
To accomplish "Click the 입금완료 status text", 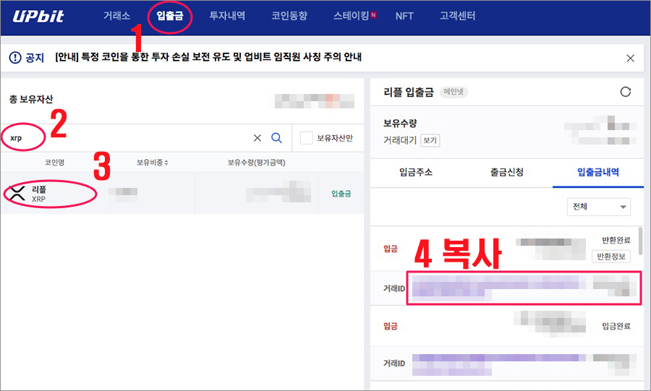I will 616,326.
